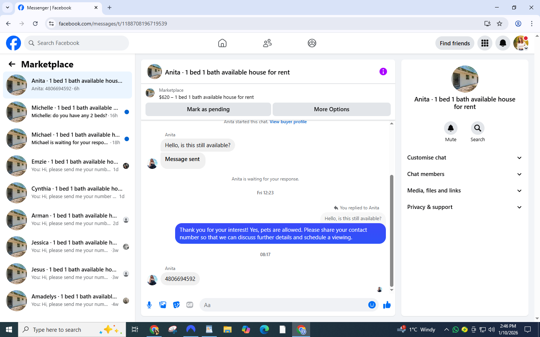Choose a GIF with the GIF icon

pyautogui.click(x=190, y=305)
